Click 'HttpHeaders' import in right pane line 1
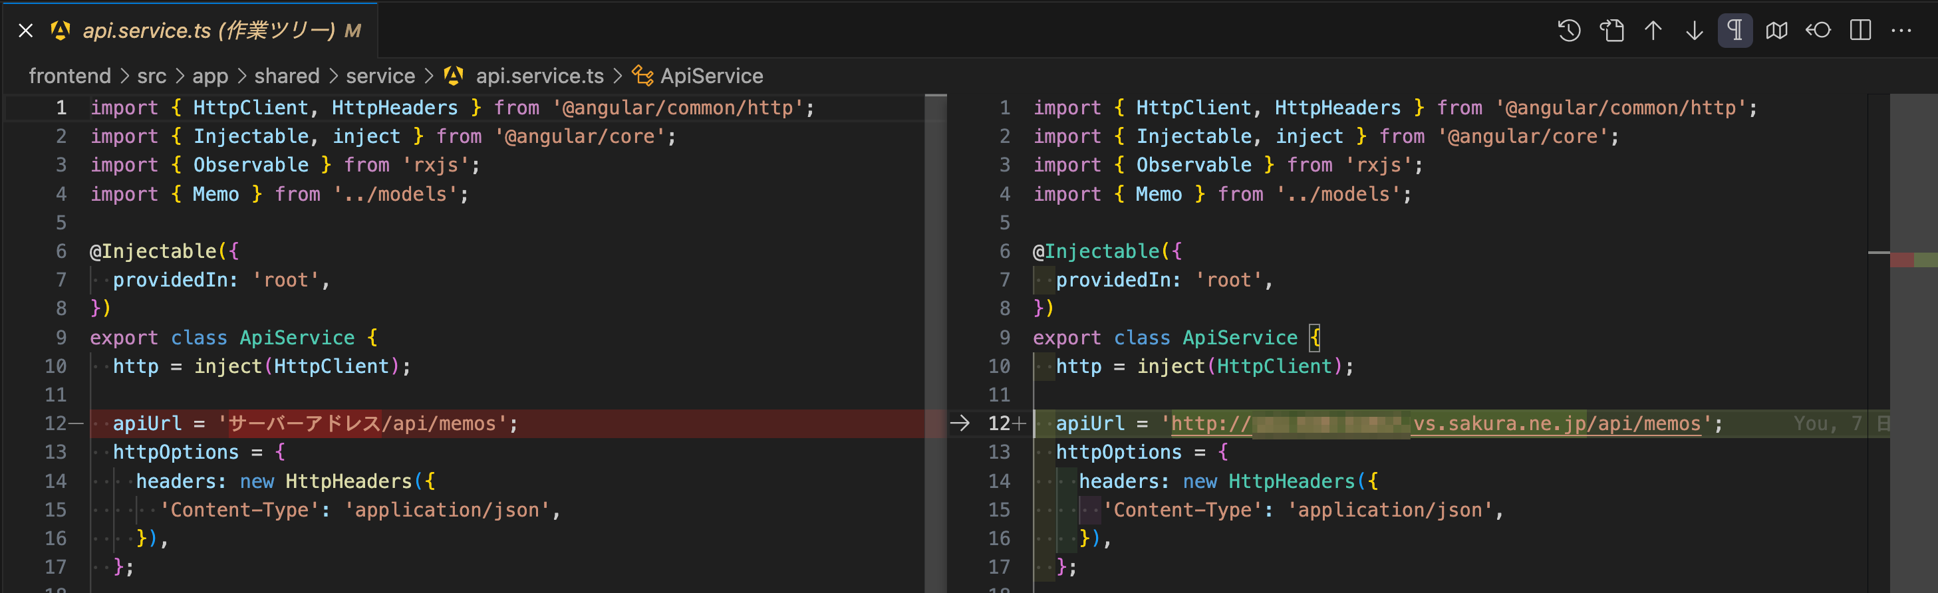Image resolution: width=1938 pixels, height=593 pixels. [1337, 108]
